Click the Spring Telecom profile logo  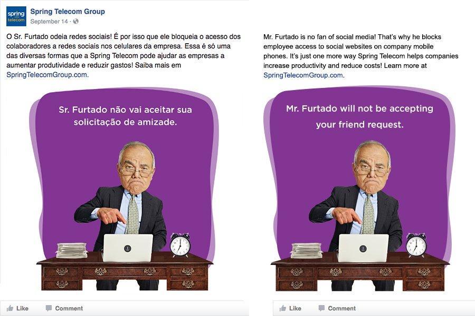point(16,16)
